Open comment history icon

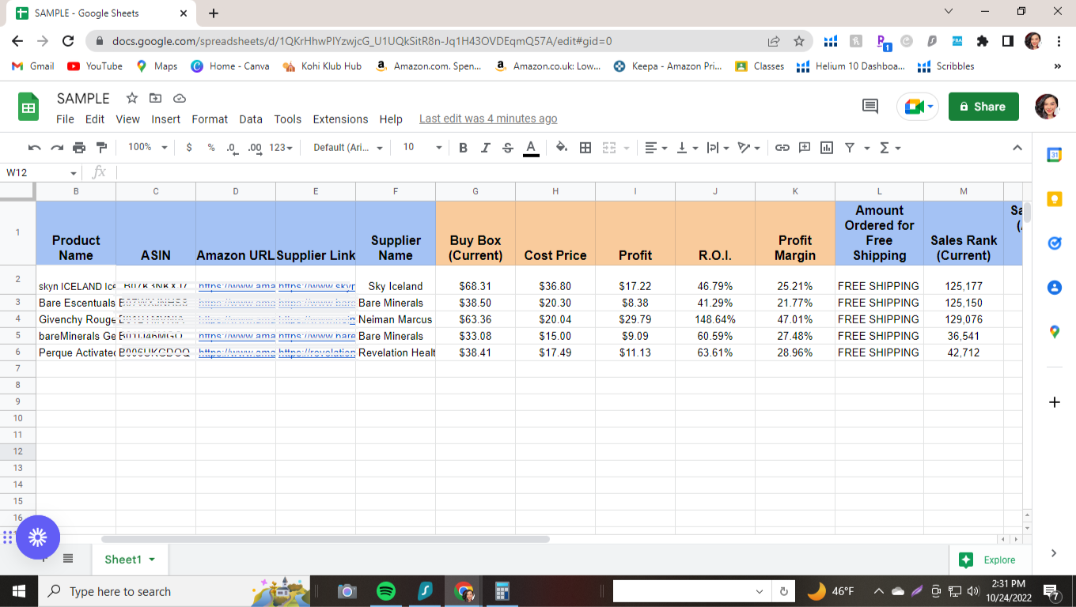pos(870,107)
